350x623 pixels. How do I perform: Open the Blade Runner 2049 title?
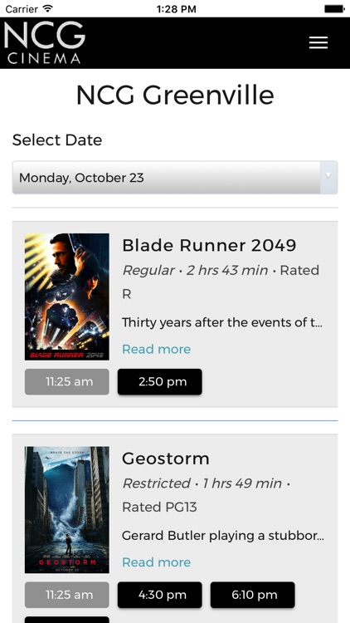click(209, 246)
